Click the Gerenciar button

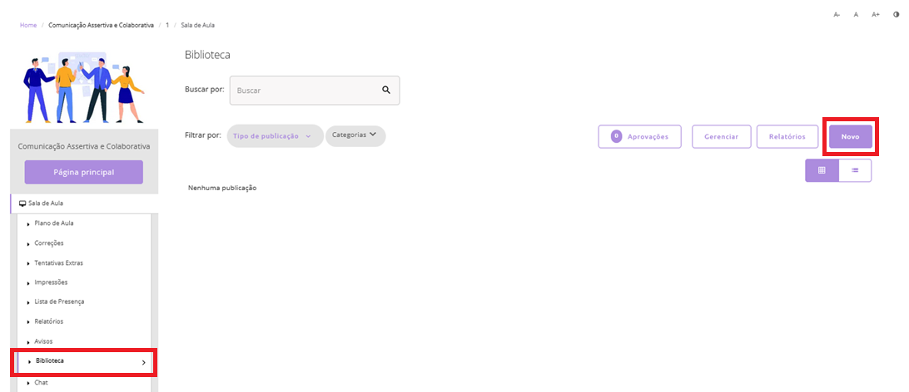pos(721,136)
